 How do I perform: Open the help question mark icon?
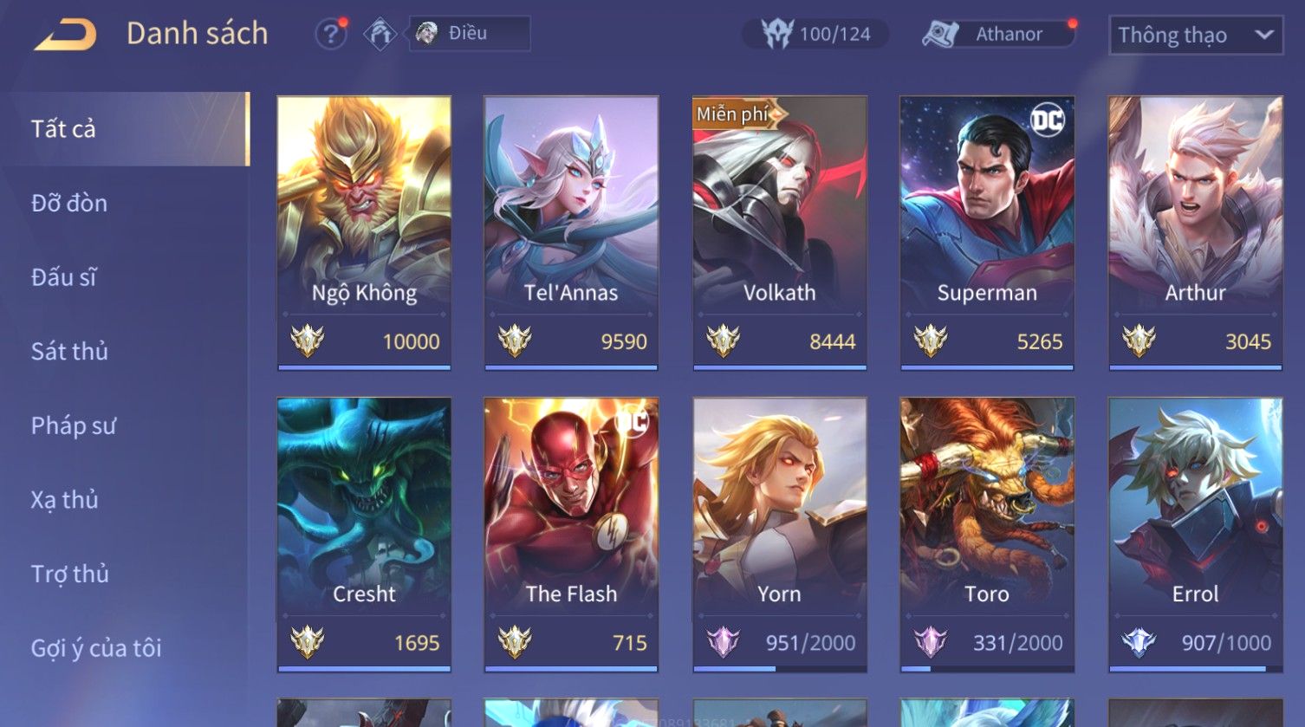pos(330,34)
